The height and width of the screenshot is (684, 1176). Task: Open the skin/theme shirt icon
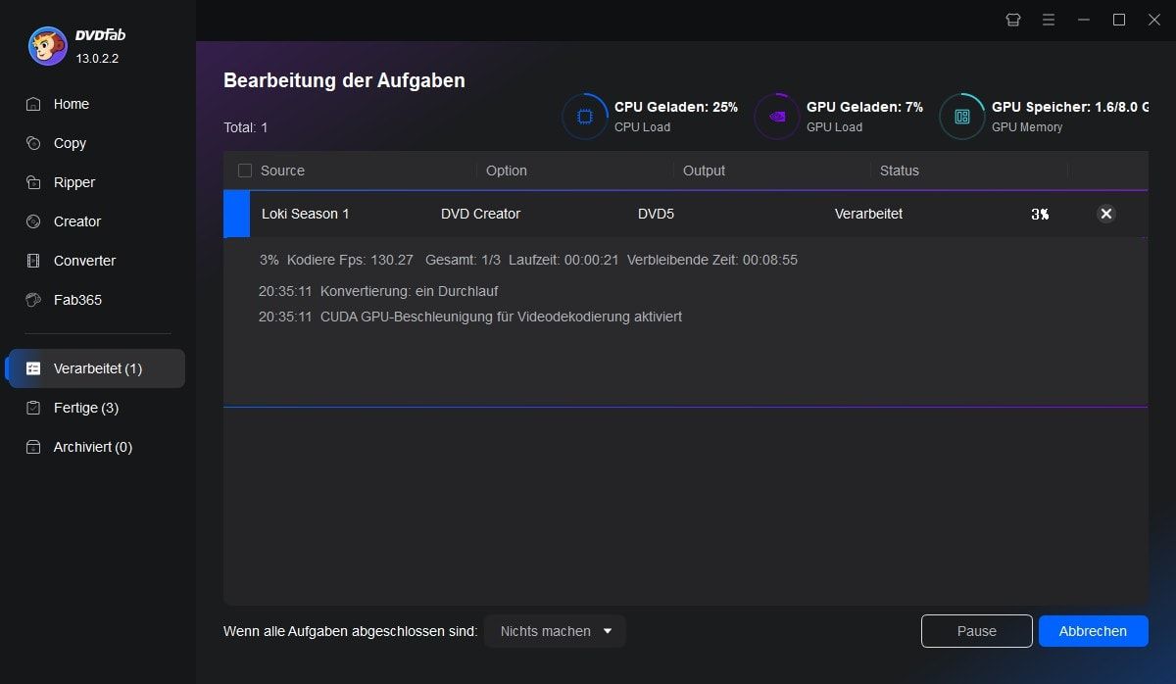tap(1013, 20)
